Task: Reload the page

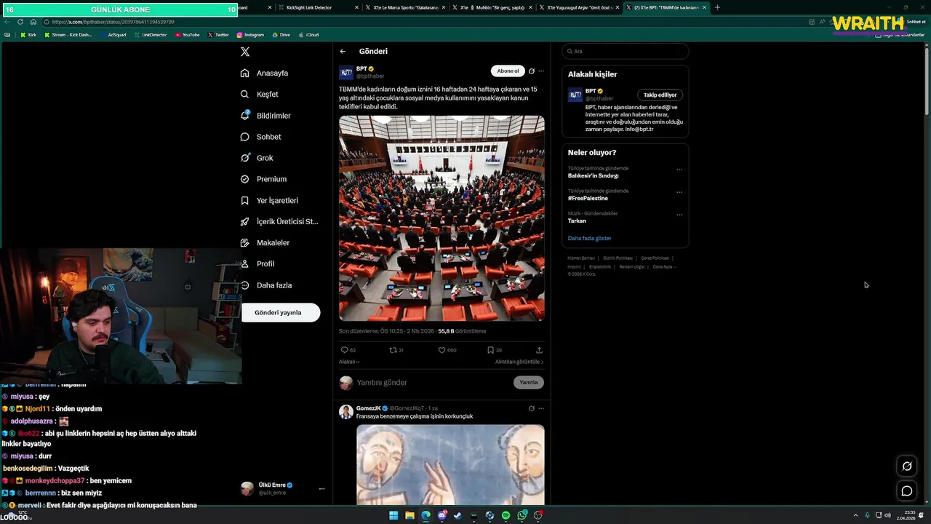Action: pos(20,22)
